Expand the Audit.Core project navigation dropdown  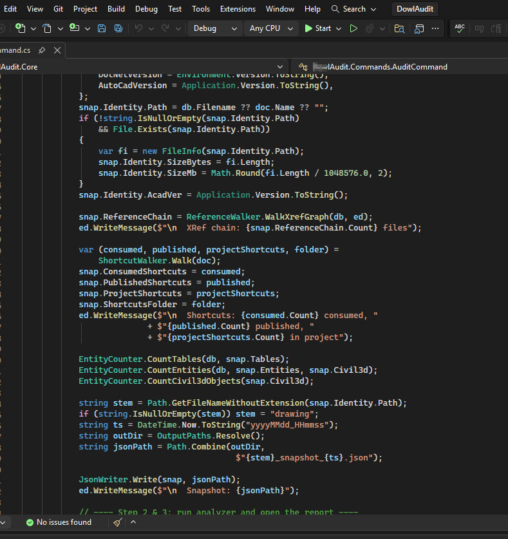pyautogui.click(x=280, y=67)
